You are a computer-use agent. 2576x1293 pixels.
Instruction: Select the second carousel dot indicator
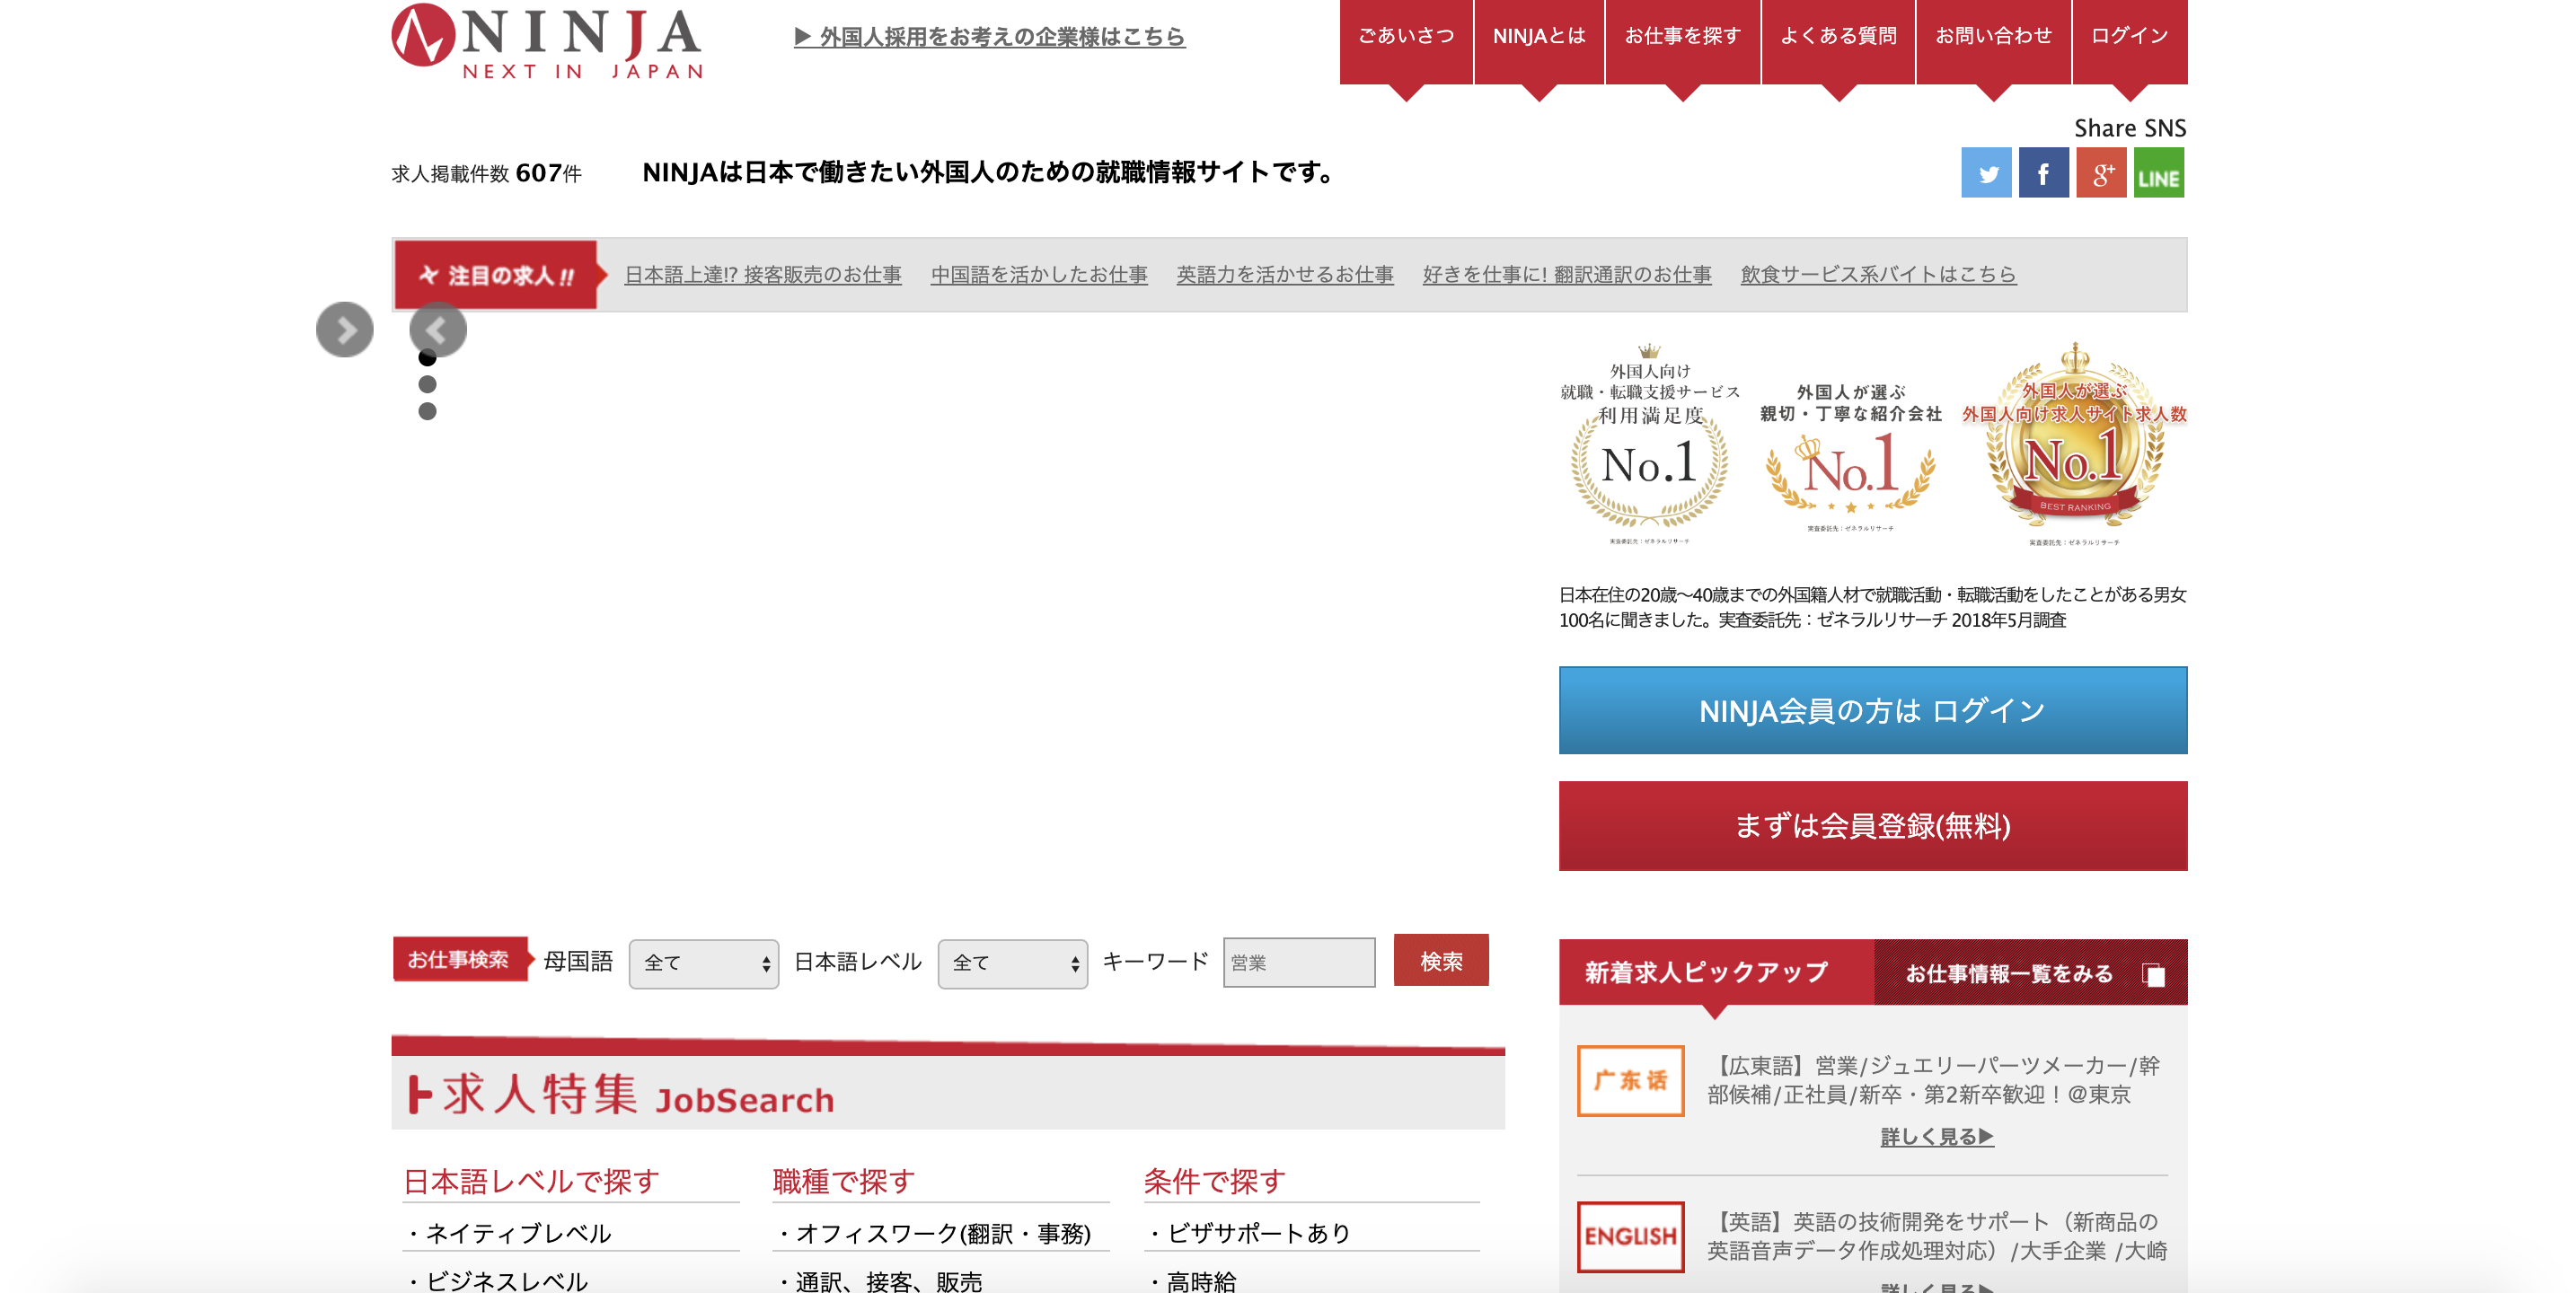427,384
